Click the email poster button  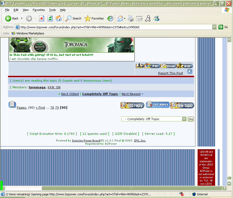[x=168, y=66]
